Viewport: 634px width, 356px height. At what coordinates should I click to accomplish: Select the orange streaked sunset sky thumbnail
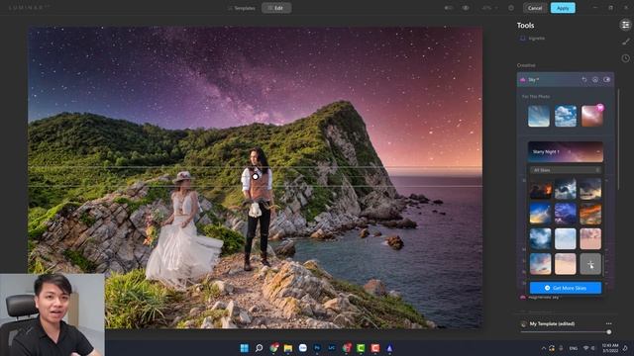click(590, 214)
